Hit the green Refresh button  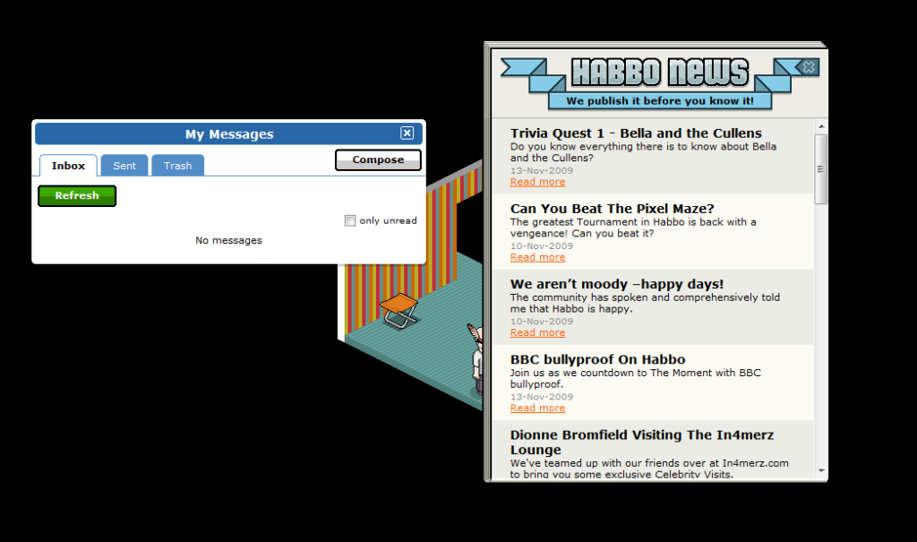coord(77,195)
